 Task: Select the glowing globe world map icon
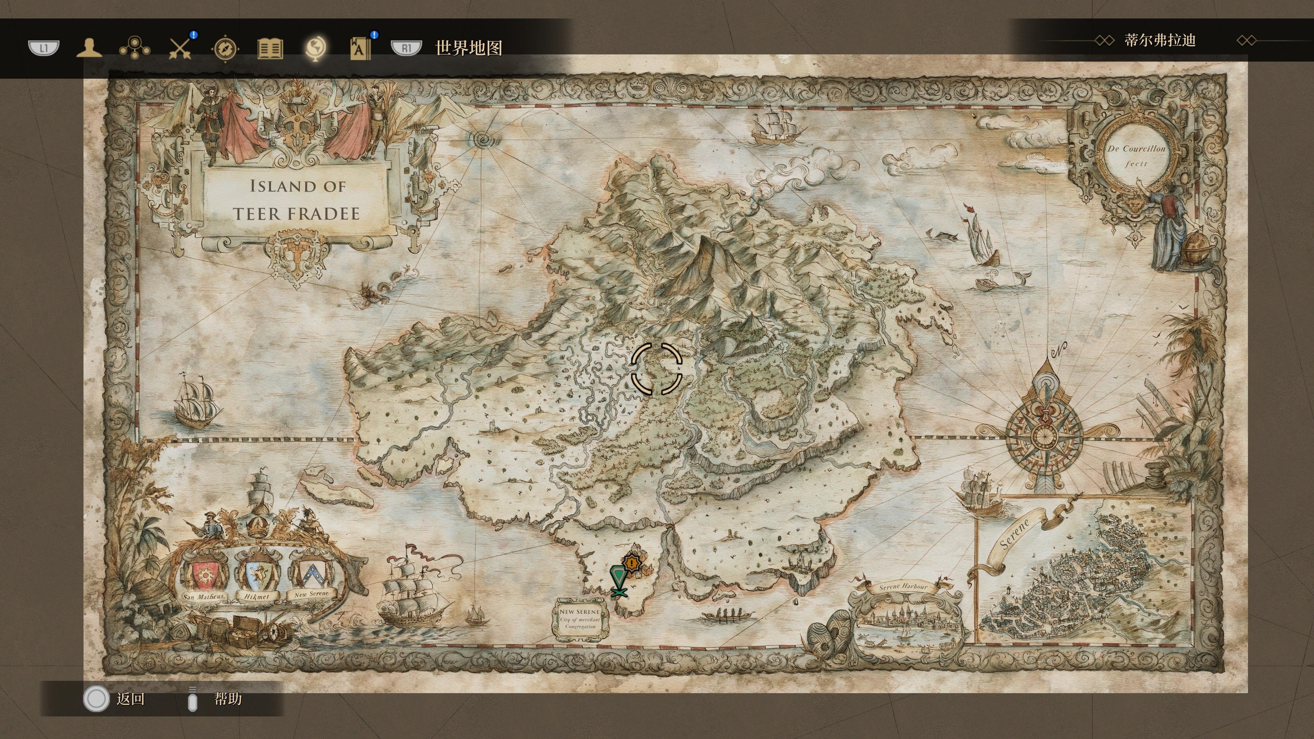[x=315, y=49]
